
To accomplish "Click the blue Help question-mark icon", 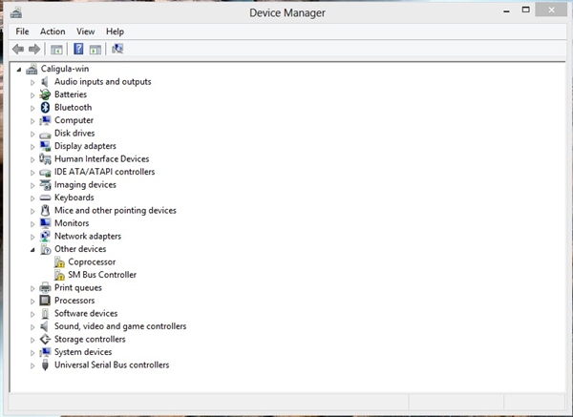I will click(78, 49).
